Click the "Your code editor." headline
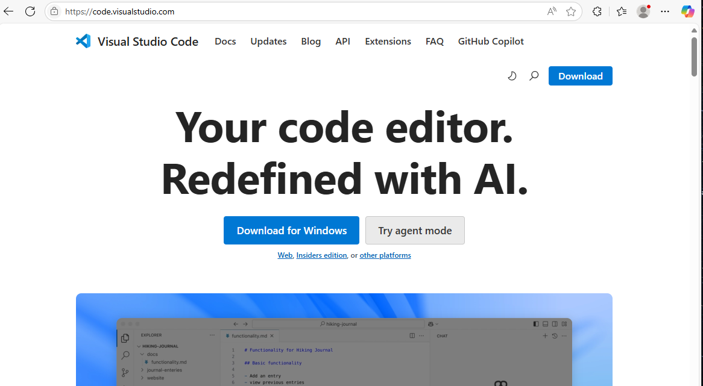The width and height of the screenshot is (703, 386). tap(344, 127)
